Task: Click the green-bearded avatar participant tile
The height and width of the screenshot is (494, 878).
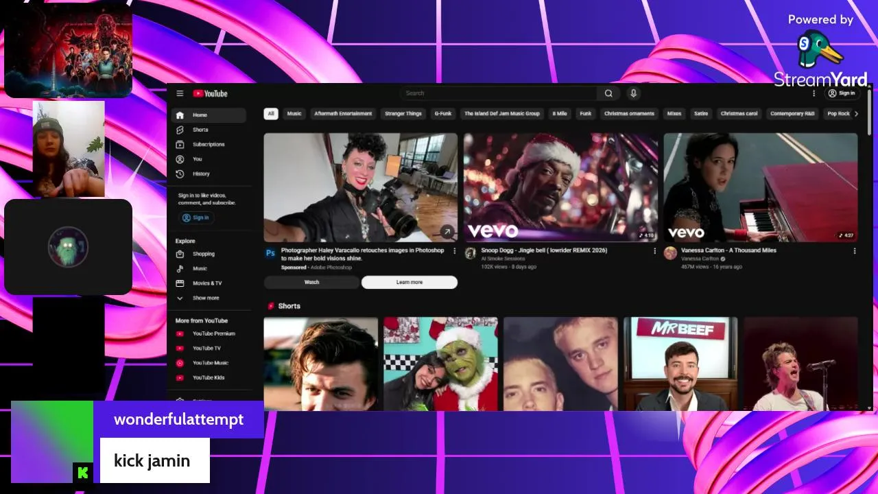Action: [x=68, y=247]
